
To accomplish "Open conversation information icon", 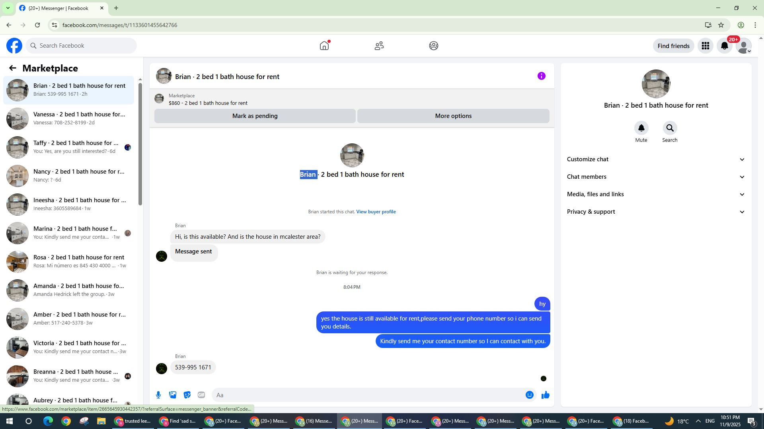I will [x=542, y=76].
